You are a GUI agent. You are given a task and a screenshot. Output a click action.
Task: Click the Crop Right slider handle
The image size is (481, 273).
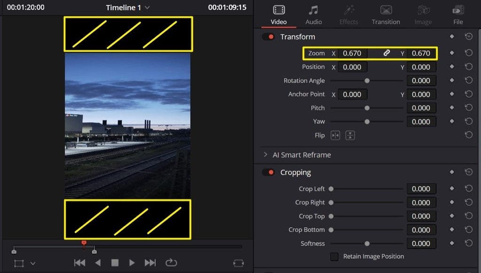[331, 203]
